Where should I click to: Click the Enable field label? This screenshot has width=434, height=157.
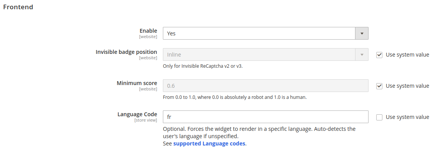click(148, 31)
